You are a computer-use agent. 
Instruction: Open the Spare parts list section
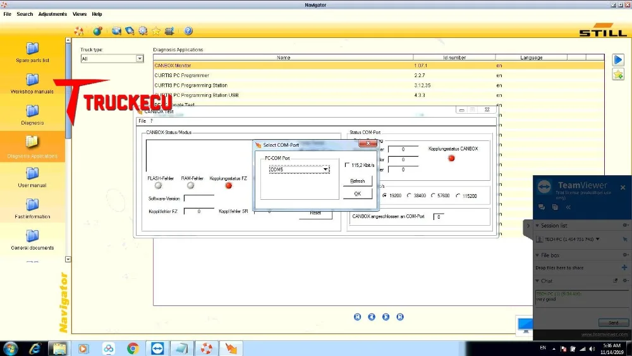[32, 53]
